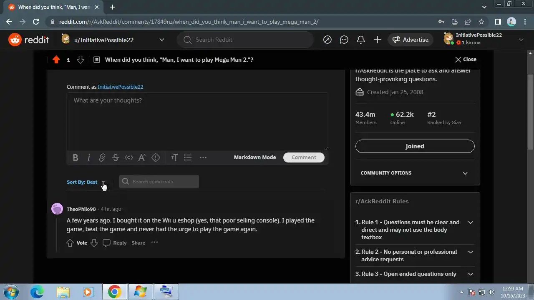This screenshot has height=300, width=534.
Task: Open TheoPhilo98's avatar profile
Action: click(x=57, y=209)
